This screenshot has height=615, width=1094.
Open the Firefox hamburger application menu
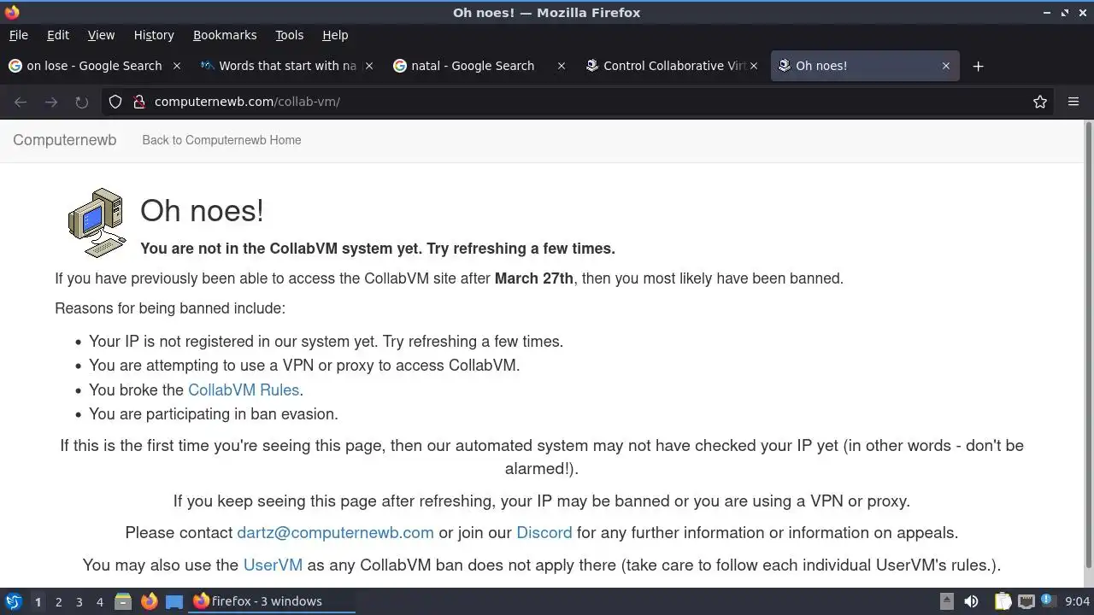(x=1073, y=102)
